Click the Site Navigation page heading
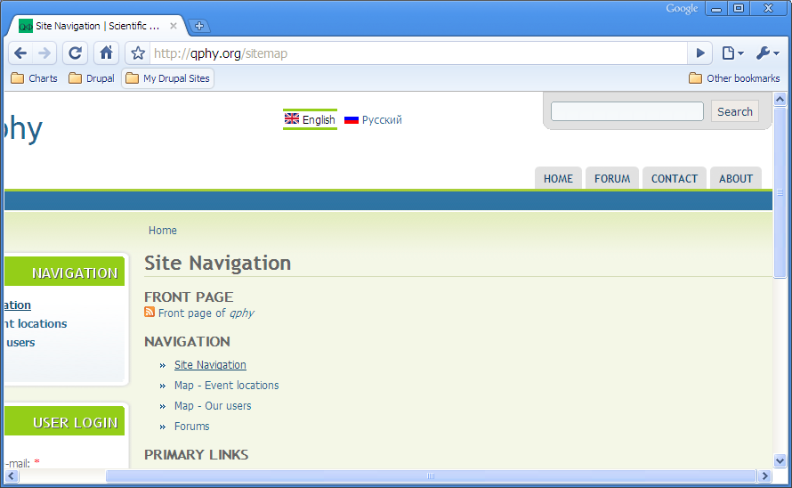This screenshot has width=792, height=488. [218, 263]
